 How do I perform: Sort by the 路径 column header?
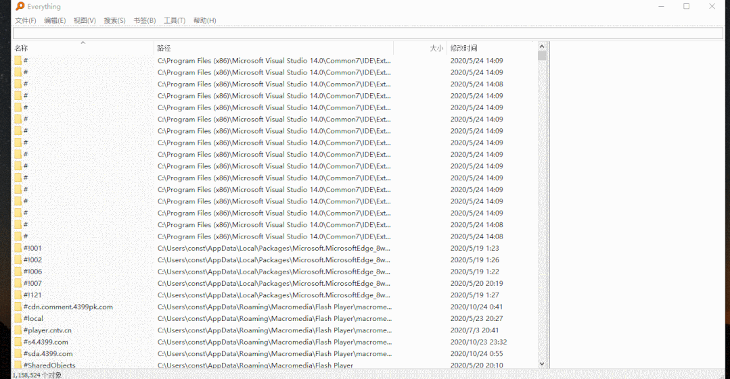[274, 48]
